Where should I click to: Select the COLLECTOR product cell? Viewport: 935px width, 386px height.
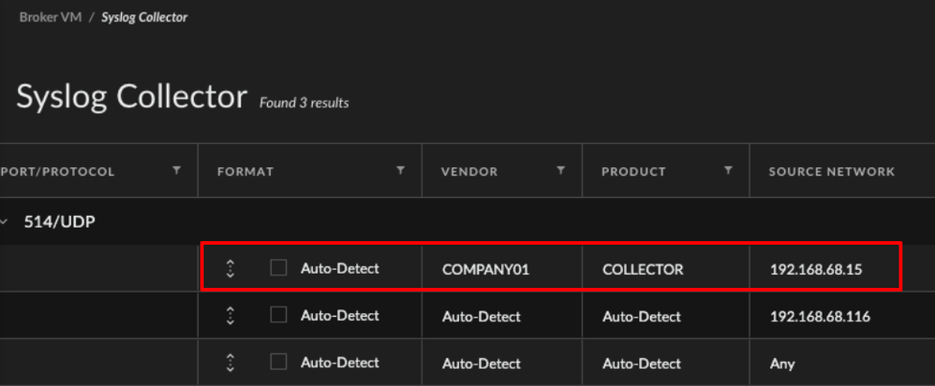pyautogui.click(x=643, y=269)
